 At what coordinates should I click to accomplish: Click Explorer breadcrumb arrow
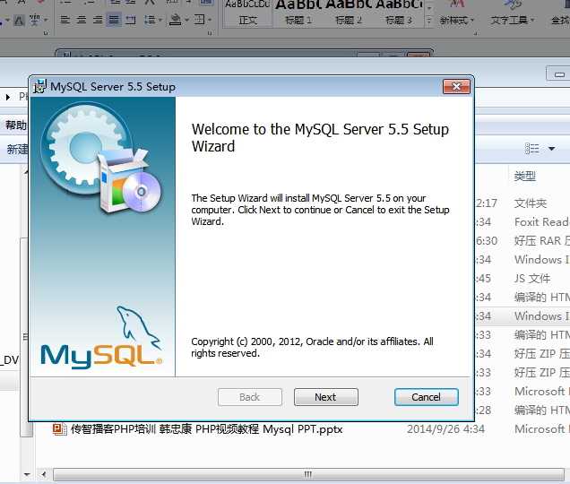click(8, 97)
